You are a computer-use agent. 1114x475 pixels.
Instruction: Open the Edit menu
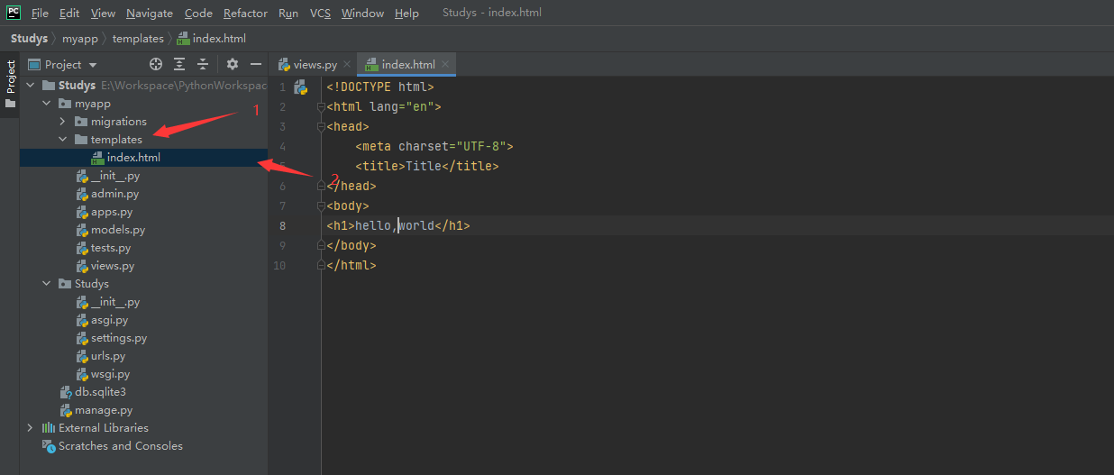[x=69, y=14]
